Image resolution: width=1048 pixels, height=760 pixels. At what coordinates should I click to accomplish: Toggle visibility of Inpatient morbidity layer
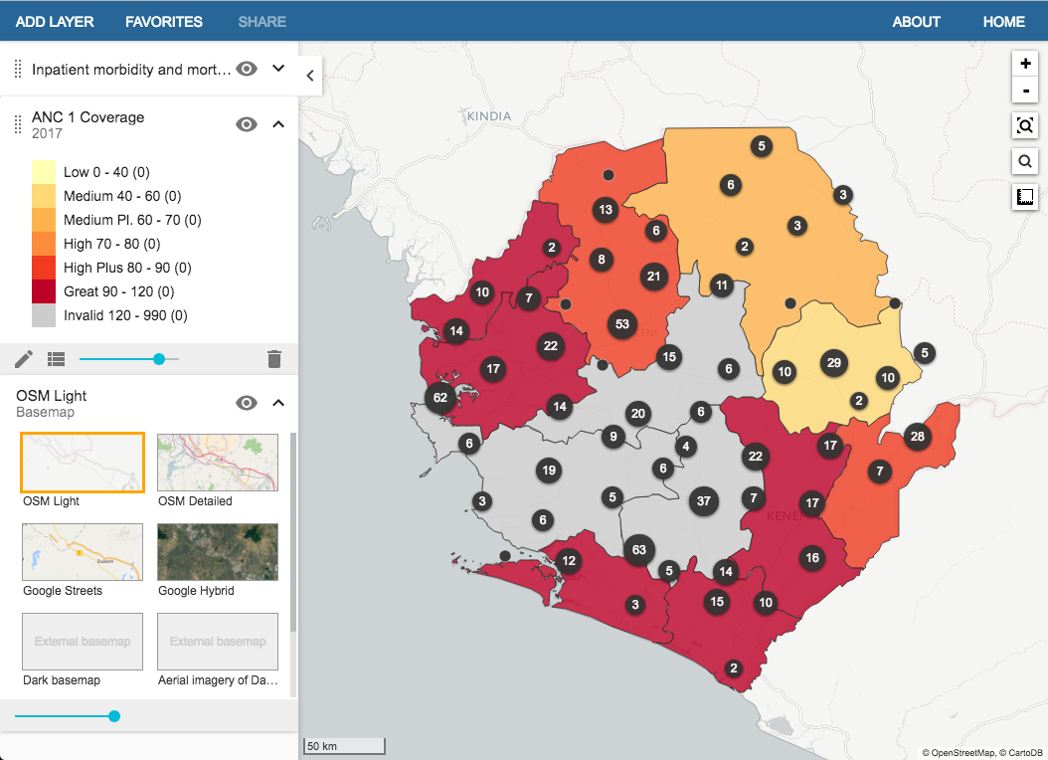[x=247, y=69]
